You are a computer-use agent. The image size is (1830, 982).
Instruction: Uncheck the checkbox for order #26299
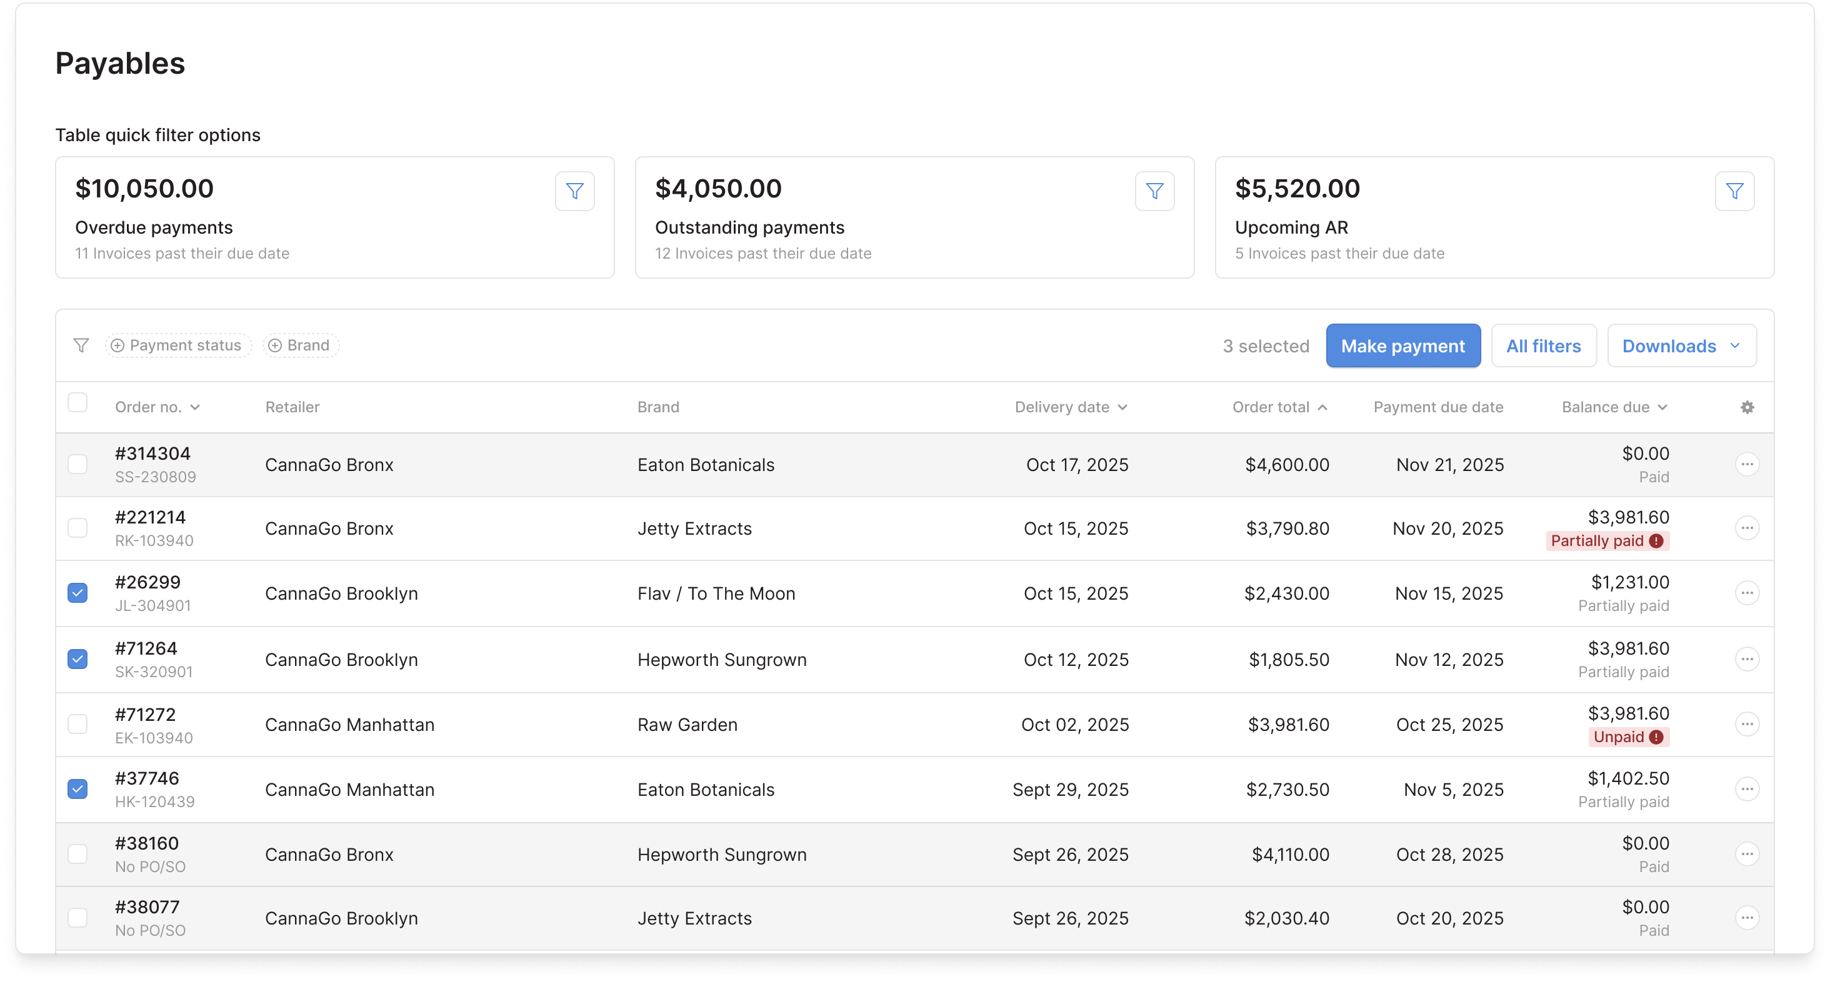point(77,593)
